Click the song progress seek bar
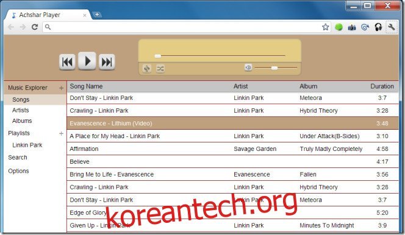The height and width of the screenshot is (235, 405). (x=220, y=55)
